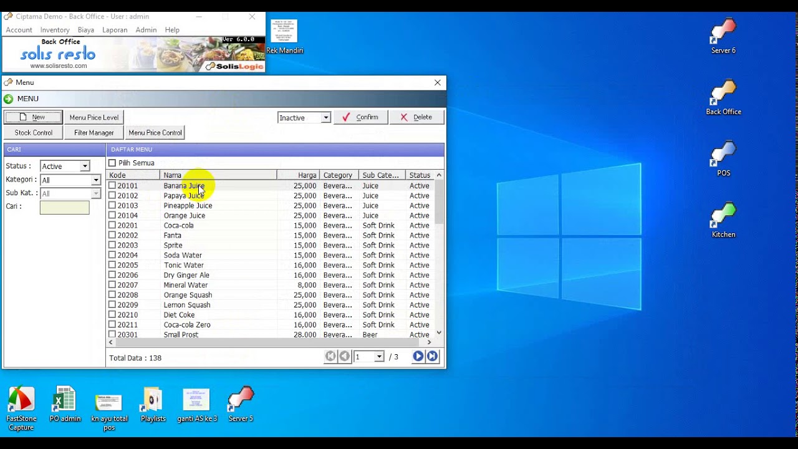
Task: Click the Solis Resto logo in the banner
Action: (57, 54)
